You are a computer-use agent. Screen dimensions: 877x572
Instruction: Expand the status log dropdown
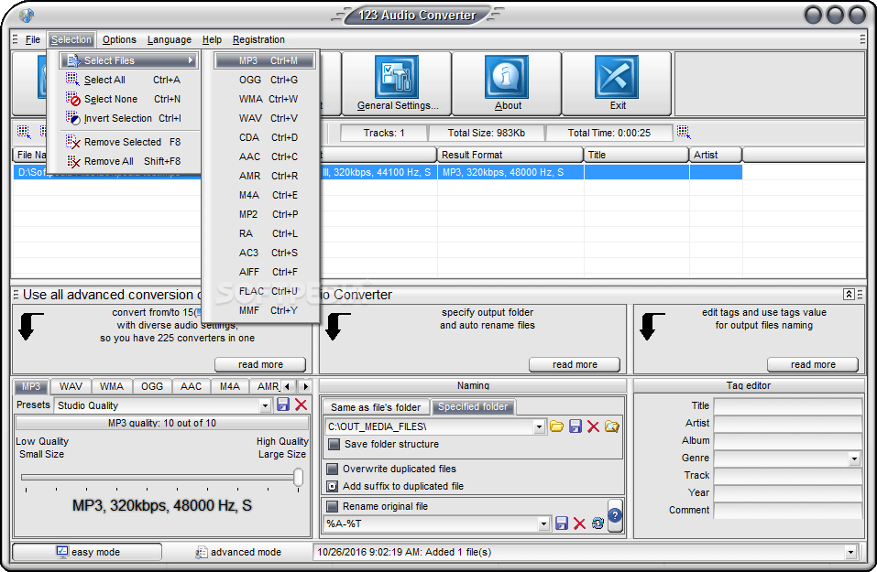coord(850,552)
